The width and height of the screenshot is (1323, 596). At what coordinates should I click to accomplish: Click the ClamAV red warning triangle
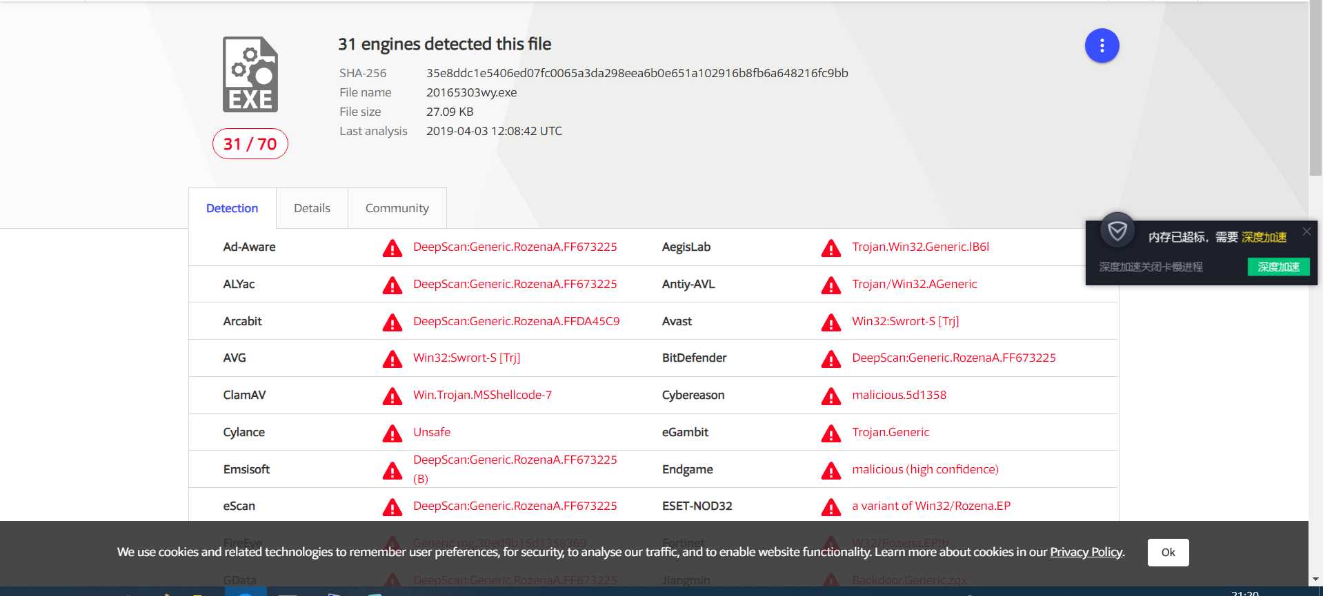[392, 396]
